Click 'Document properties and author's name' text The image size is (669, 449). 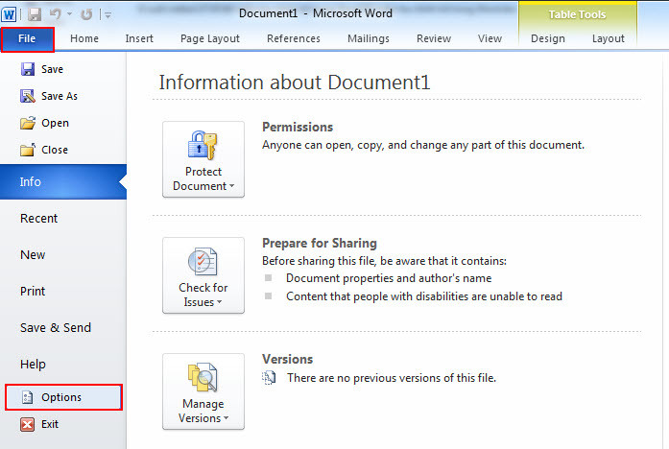click(x=389, y=278)
